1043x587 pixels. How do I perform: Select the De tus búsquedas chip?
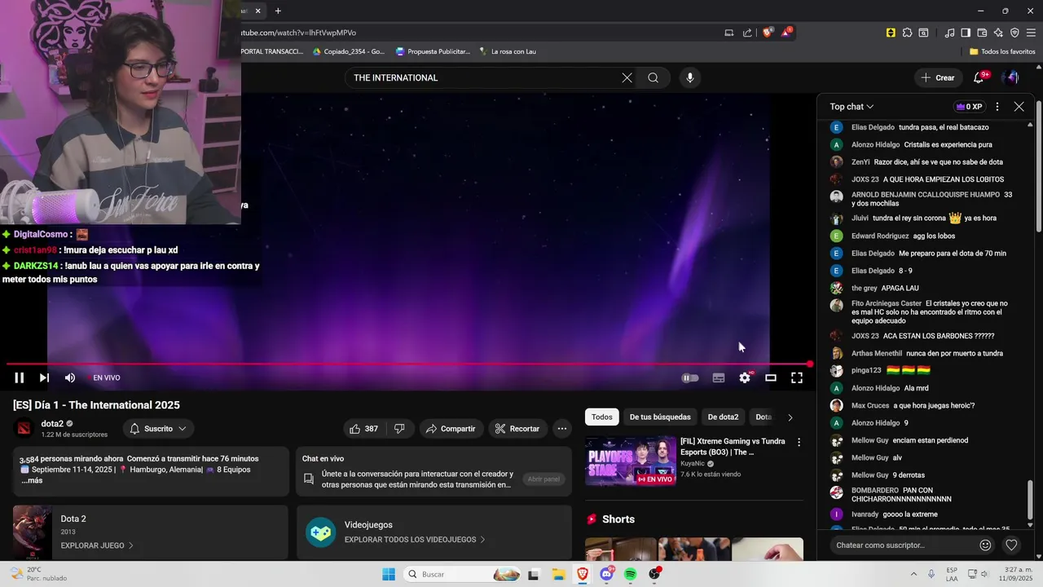coord(660,417)
